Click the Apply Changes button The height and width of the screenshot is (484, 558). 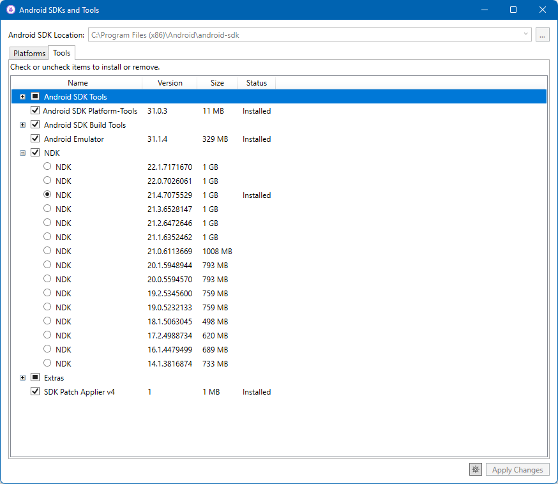pos(517,469)
